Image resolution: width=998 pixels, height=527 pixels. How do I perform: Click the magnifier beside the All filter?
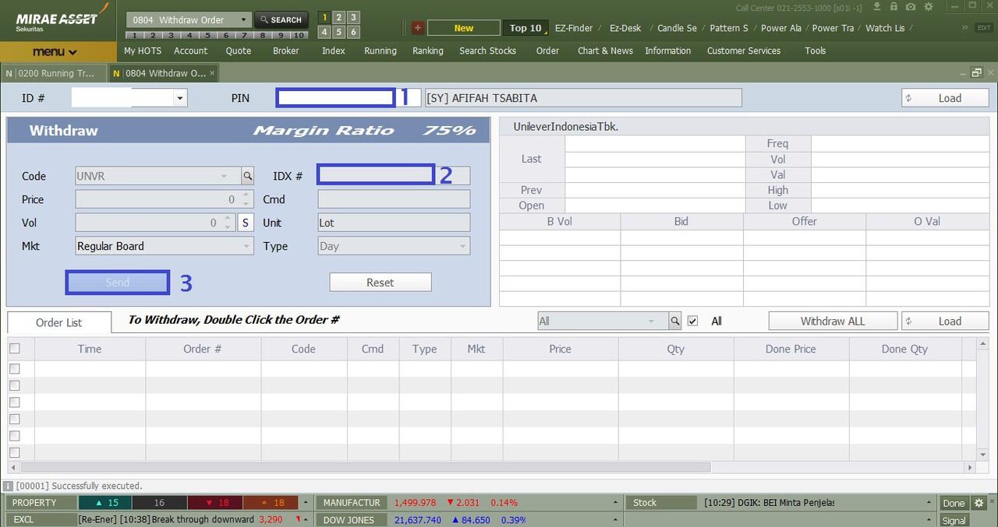[x=675, y=321]
